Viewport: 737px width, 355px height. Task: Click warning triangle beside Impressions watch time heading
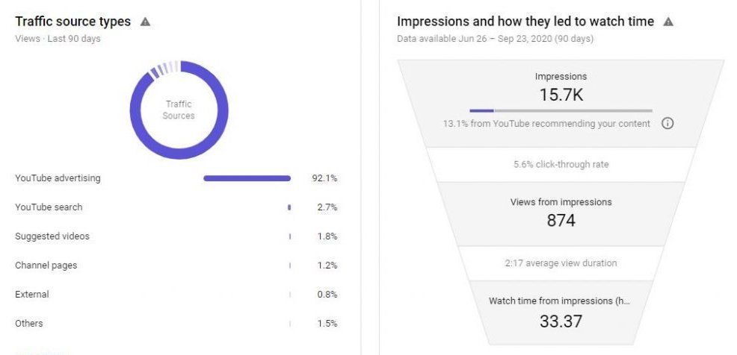pos(668,22)
